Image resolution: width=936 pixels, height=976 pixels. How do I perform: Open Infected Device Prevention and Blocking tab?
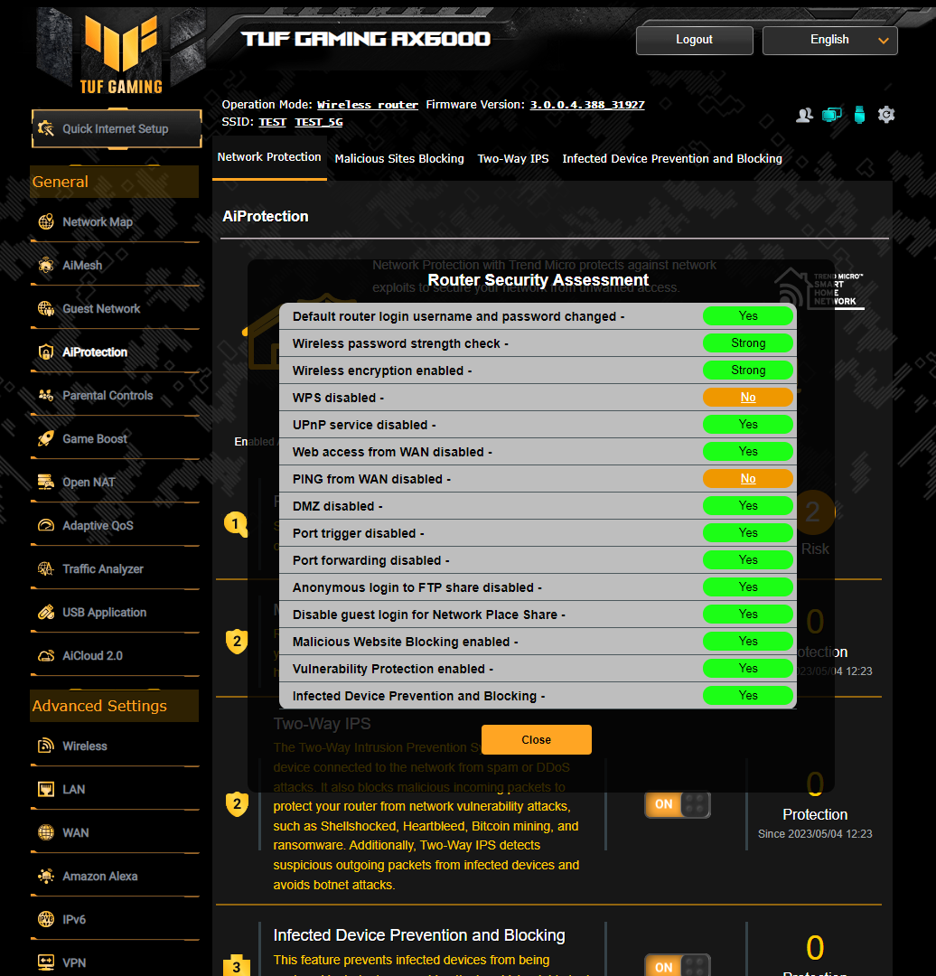(x=672, y=159)
